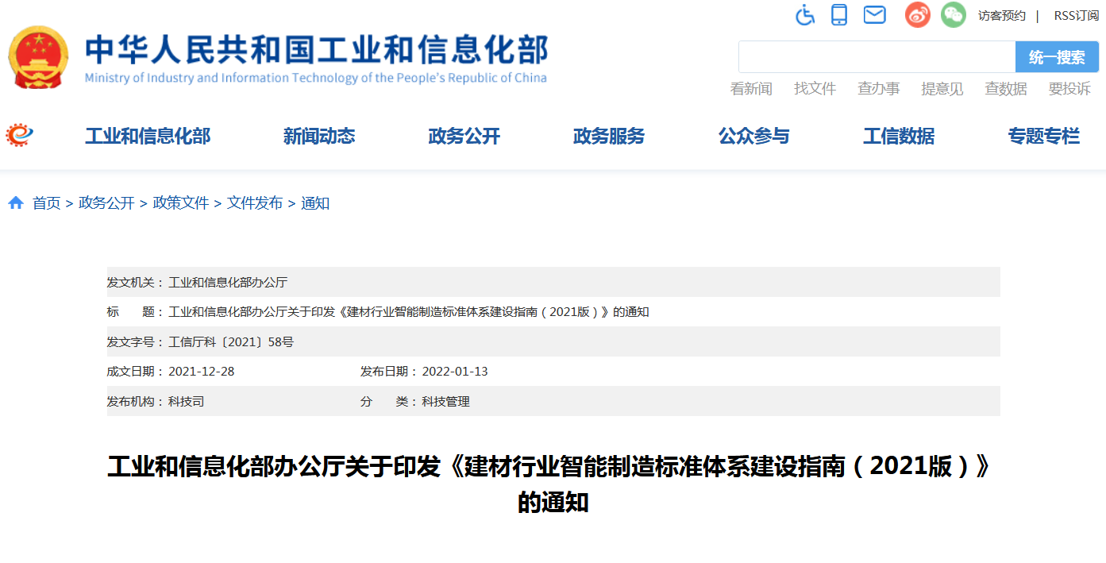Screen dimensions: 1106x563
Task: Open RSS订阅 link
Action: (1076, 16)
